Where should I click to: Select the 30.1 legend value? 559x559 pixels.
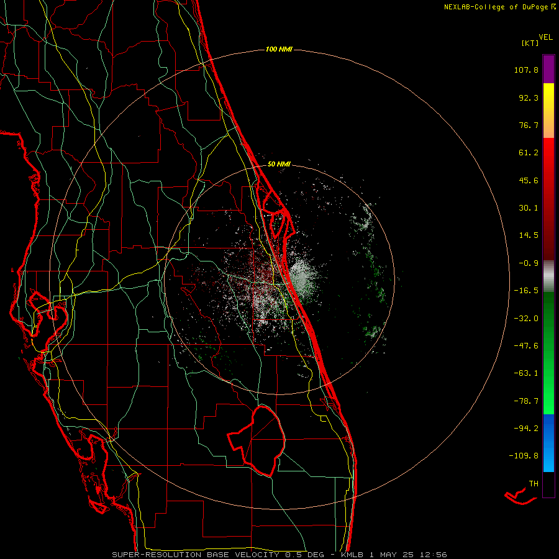pos(529,208)
